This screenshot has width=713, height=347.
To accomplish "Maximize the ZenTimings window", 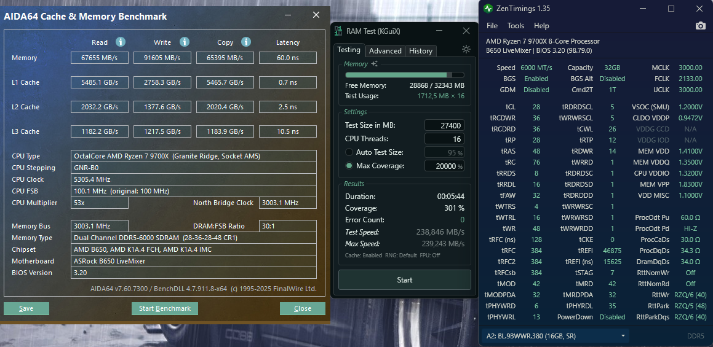I will pyautogui.click(x=671, y=8).
